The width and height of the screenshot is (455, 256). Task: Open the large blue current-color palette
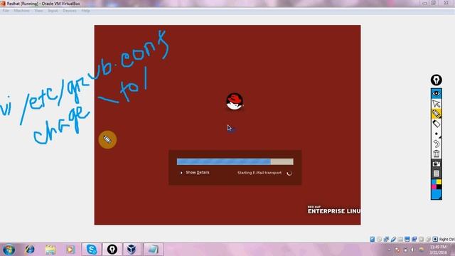click(436, 194)
